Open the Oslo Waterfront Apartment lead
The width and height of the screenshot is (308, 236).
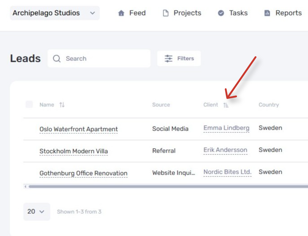(x=79, y=129)
